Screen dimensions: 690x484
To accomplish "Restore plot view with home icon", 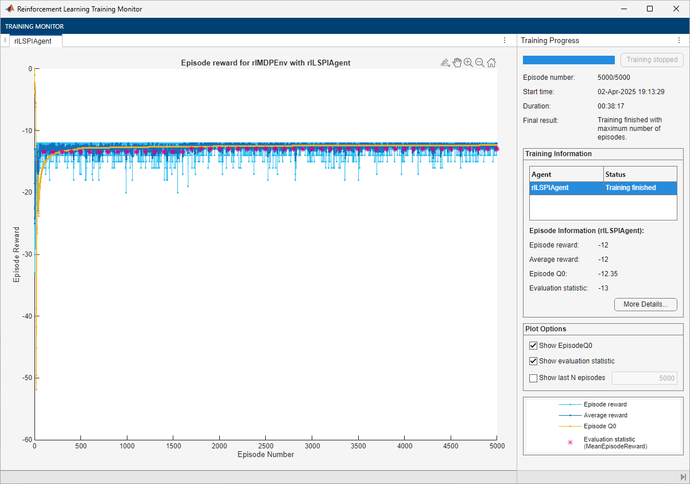I will coord(492,63).
